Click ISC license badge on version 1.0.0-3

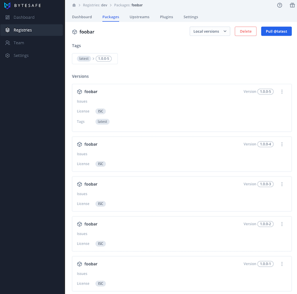click(101, 204)
